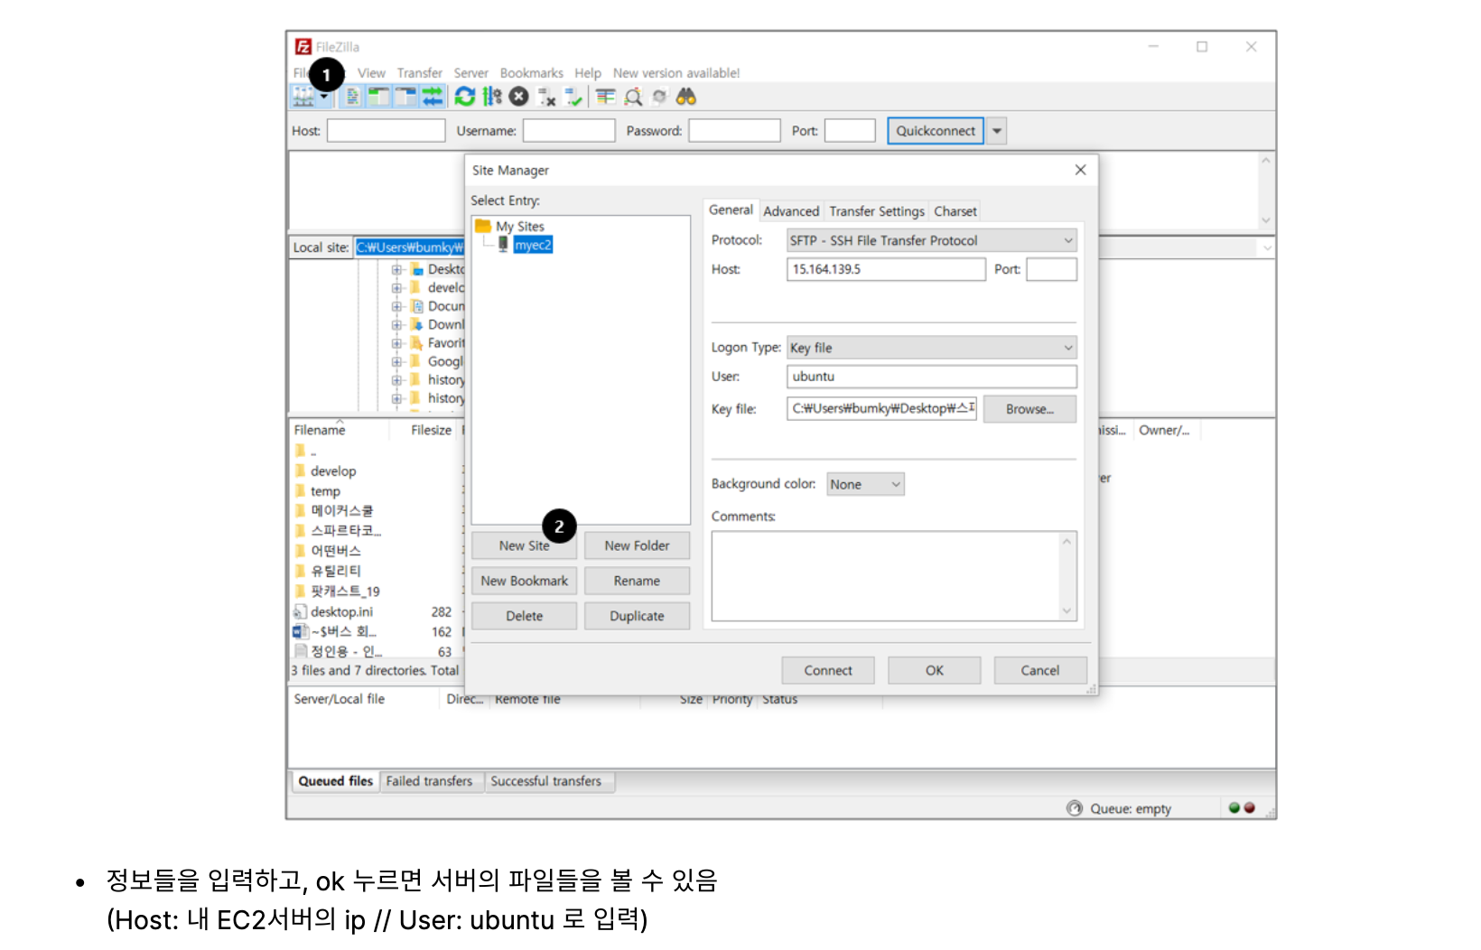Click Browse... for the key file
The image size is (1481, 950).
(1029, 409)
